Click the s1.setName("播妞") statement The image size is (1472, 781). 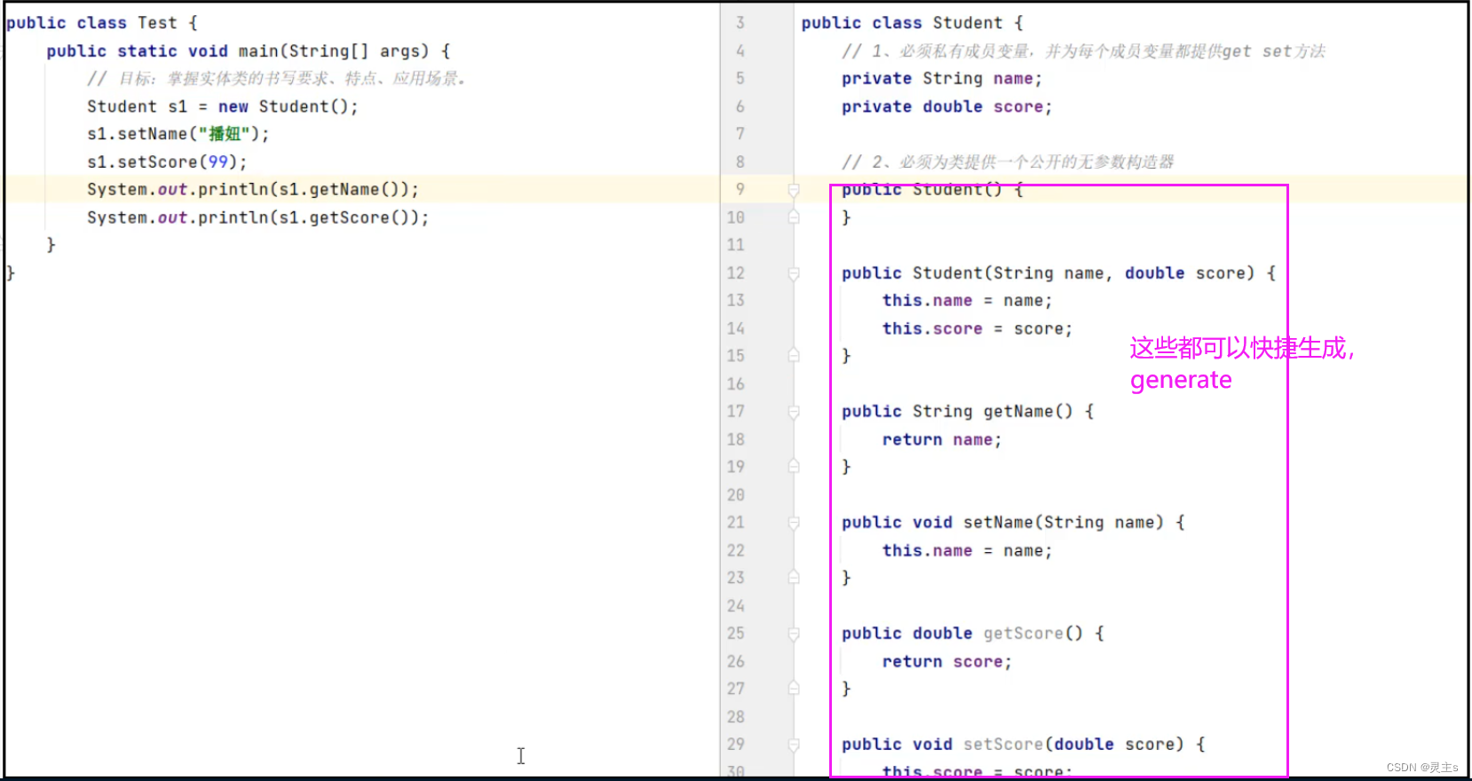(178, 134)
